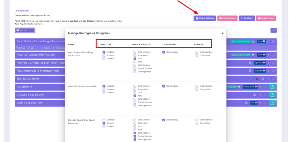The image size is (295, 142).
Task: Close the Manage User Types dialog
Action: (x=222, y=33)
